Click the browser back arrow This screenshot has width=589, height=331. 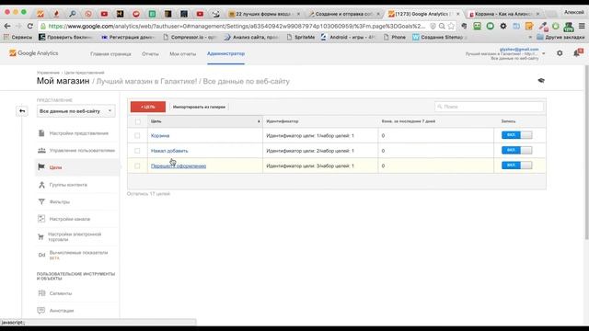point(7,26)
